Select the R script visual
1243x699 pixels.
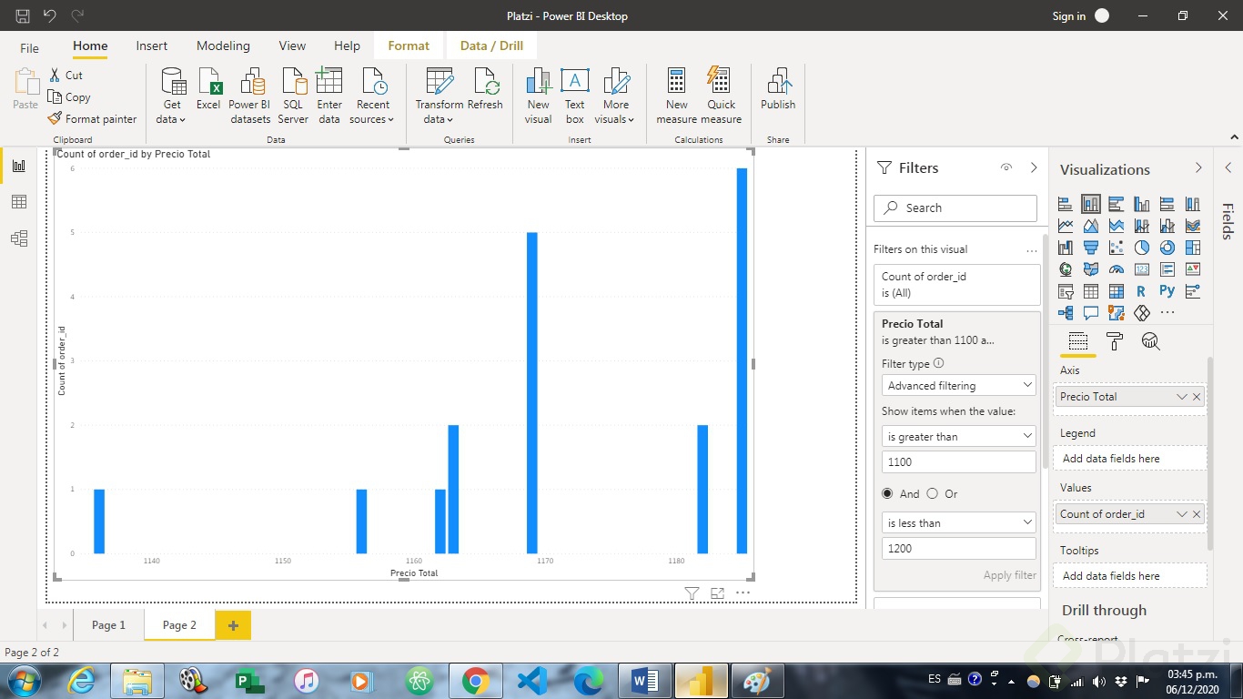[x=1142, y=291]
